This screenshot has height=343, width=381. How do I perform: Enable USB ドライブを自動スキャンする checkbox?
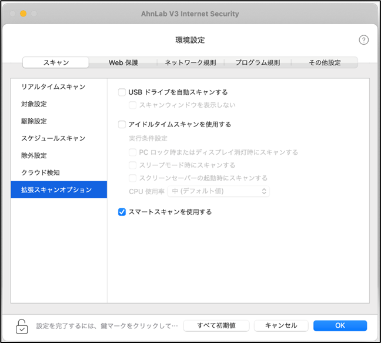click(x=122, y=92)
